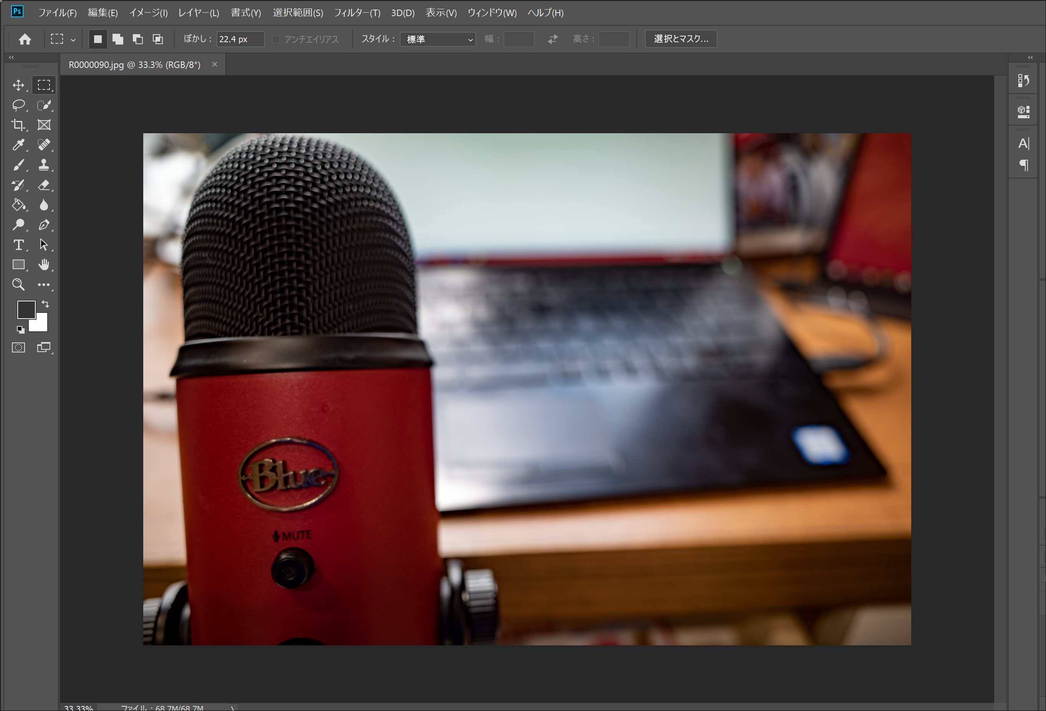Toggle the anti-alias checkbox

tap(276, 40)
